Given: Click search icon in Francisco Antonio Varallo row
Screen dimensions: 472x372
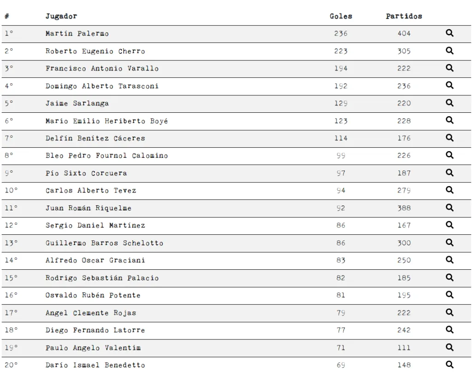Looking at the screenshot, I should pyautogui.click(x=449, y=68).
